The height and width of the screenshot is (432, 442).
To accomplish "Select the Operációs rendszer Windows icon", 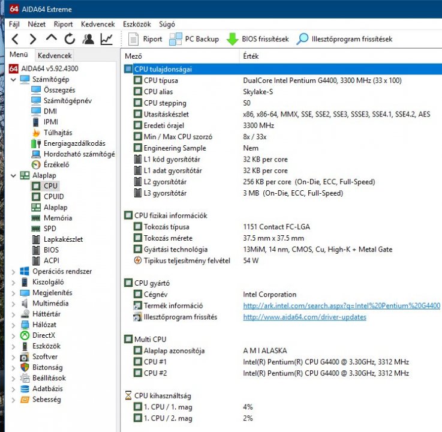I will click(x=25, y=271).
